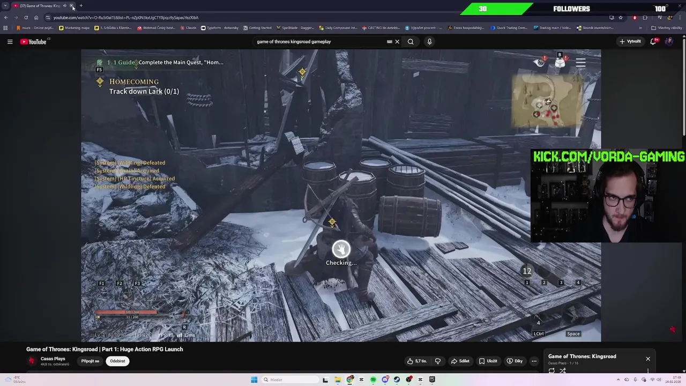Open a new browser tab
Image resolution: width=686 pixels, height=386 pixels.
coord(81,6)
